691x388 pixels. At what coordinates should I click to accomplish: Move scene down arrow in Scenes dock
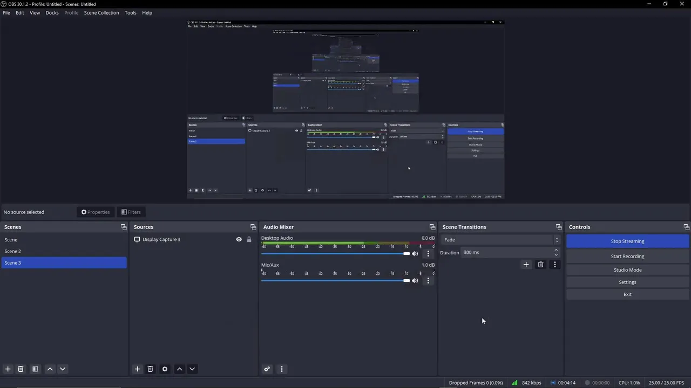63,369
